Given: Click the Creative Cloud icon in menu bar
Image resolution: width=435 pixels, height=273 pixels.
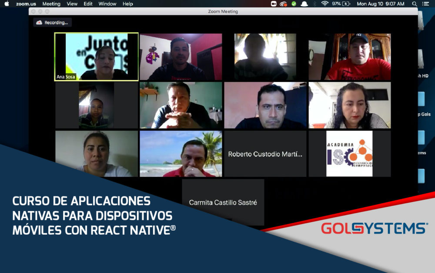Looking at the screenshot, I should coord(283,3).
